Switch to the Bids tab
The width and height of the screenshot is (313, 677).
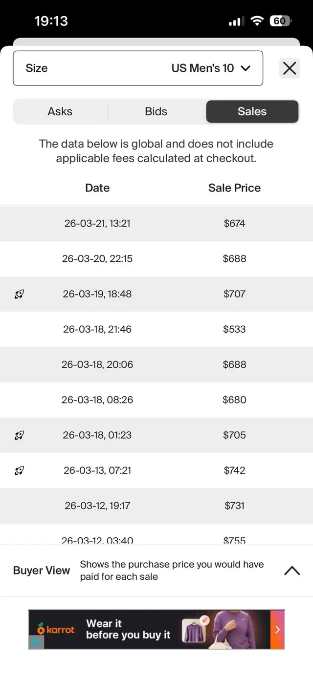tap(156, 111)
